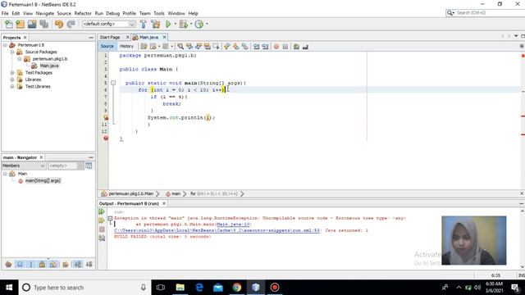Screen dimensions: 525x295
Task: Open the File menu
Action: 5,13
